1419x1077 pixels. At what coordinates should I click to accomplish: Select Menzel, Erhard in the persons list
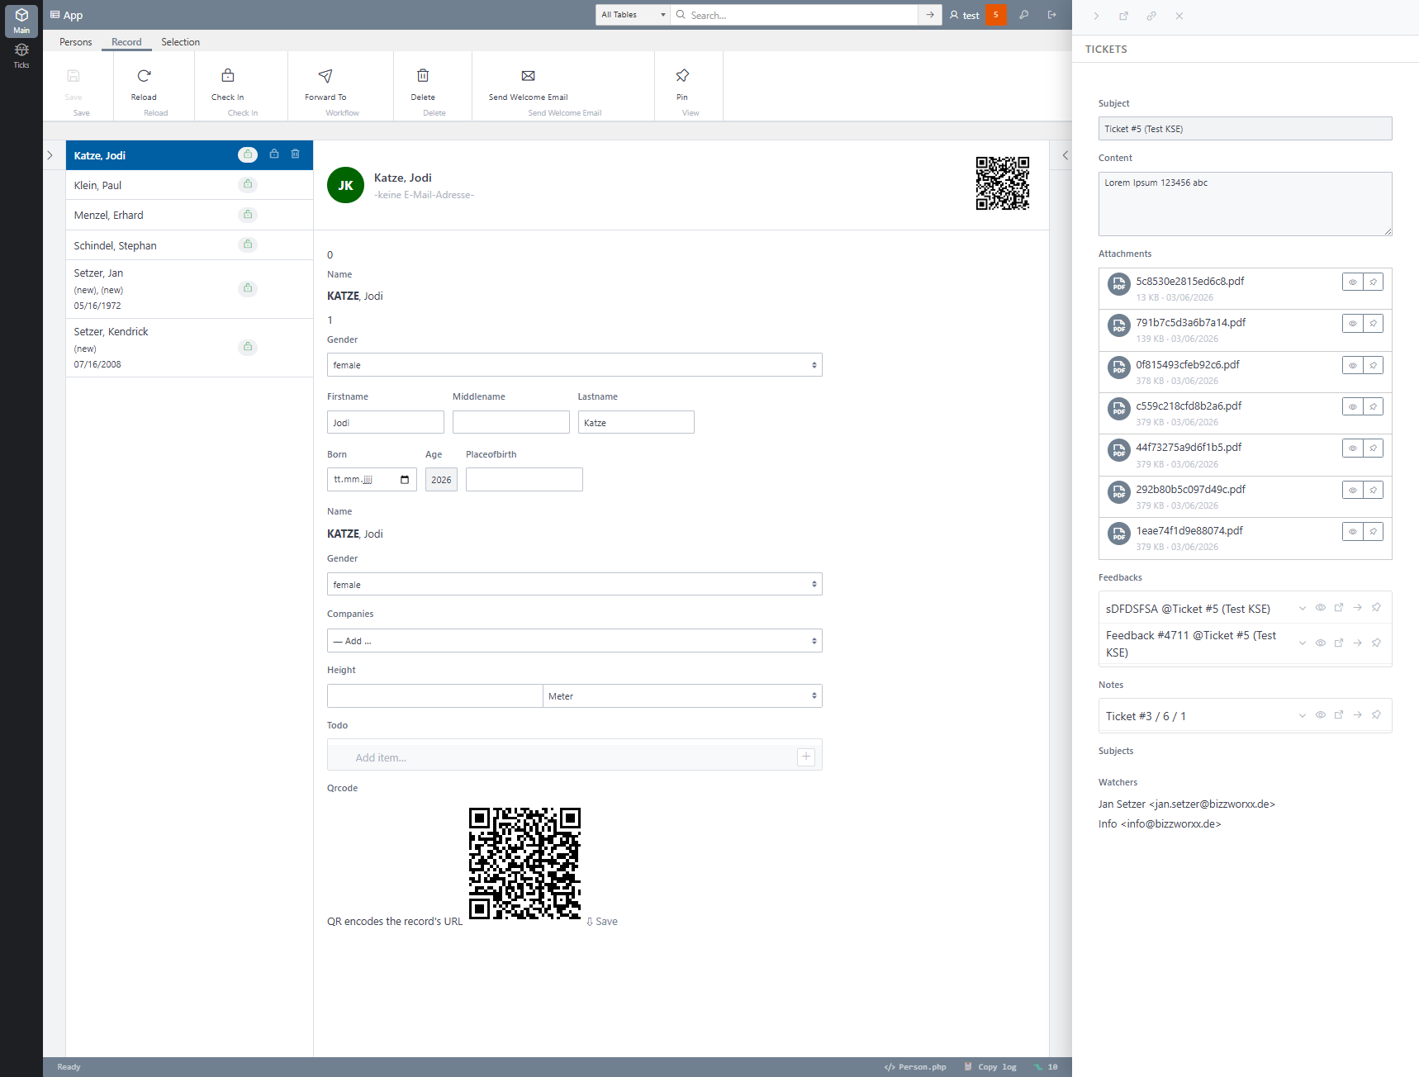[x=109, y=216]
